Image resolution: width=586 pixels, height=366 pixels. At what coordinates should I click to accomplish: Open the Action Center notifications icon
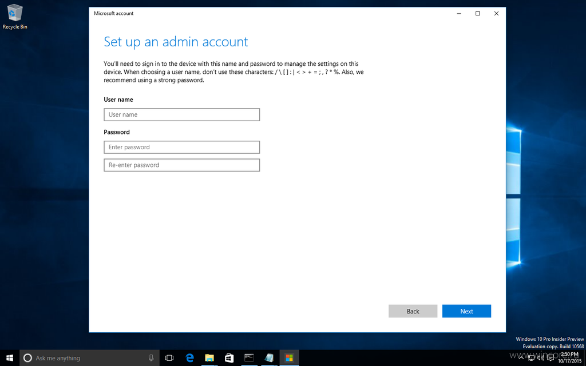pos(550,358)
